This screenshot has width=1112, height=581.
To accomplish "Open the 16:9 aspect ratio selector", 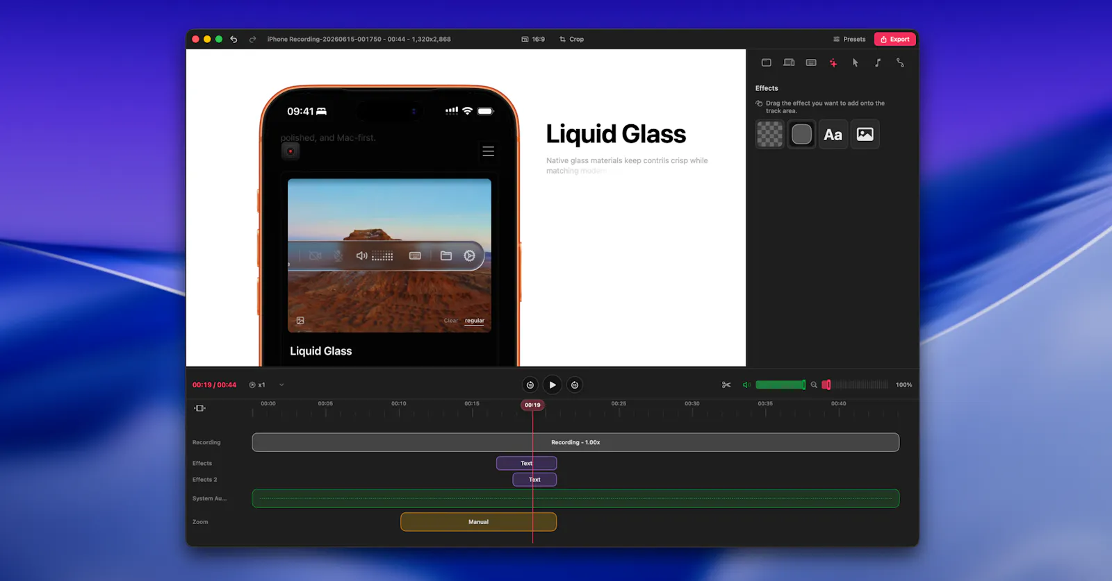I will pyautogui.click(x=533, y=40).
